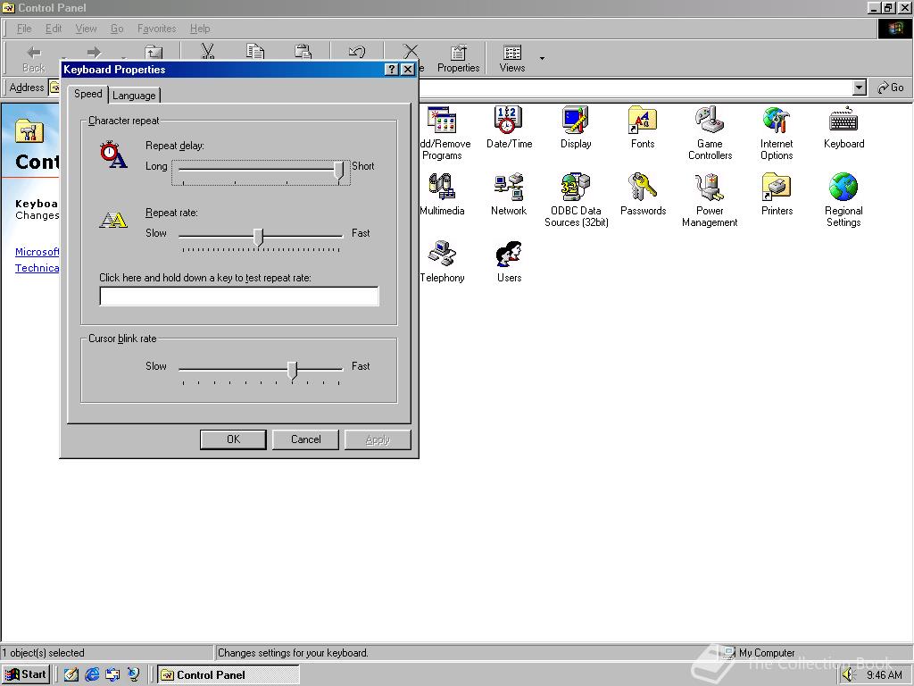Open ODBC Data Sources (32bit) icon
The image size is (914, 686).
click(576, 200)
